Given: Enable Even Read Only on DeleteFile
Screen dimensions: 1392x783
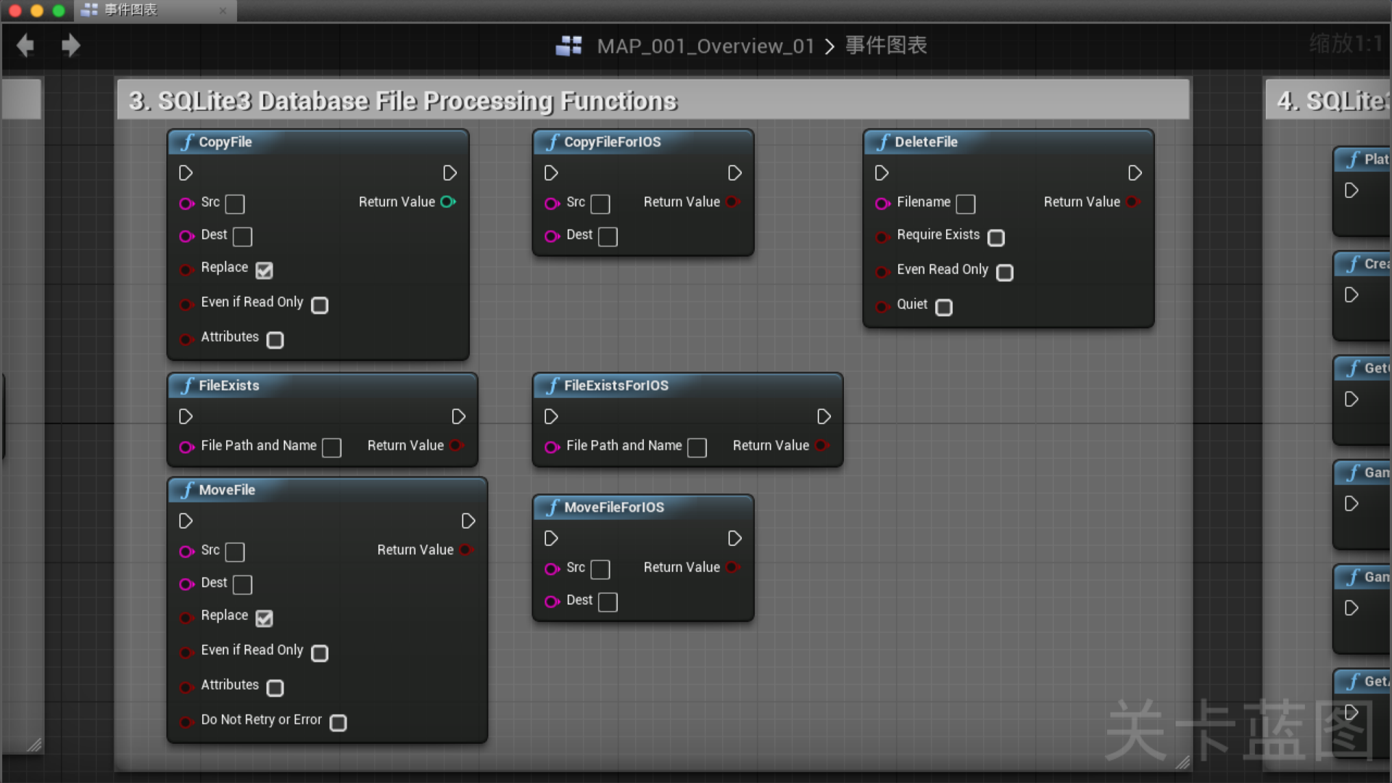Looking at the screenshot, I should pyautogui.click(x=1005, y=273).
